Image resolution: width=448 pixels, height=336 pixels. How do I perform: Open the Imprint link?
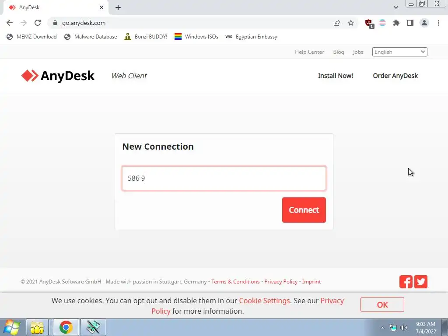(311, 282)
